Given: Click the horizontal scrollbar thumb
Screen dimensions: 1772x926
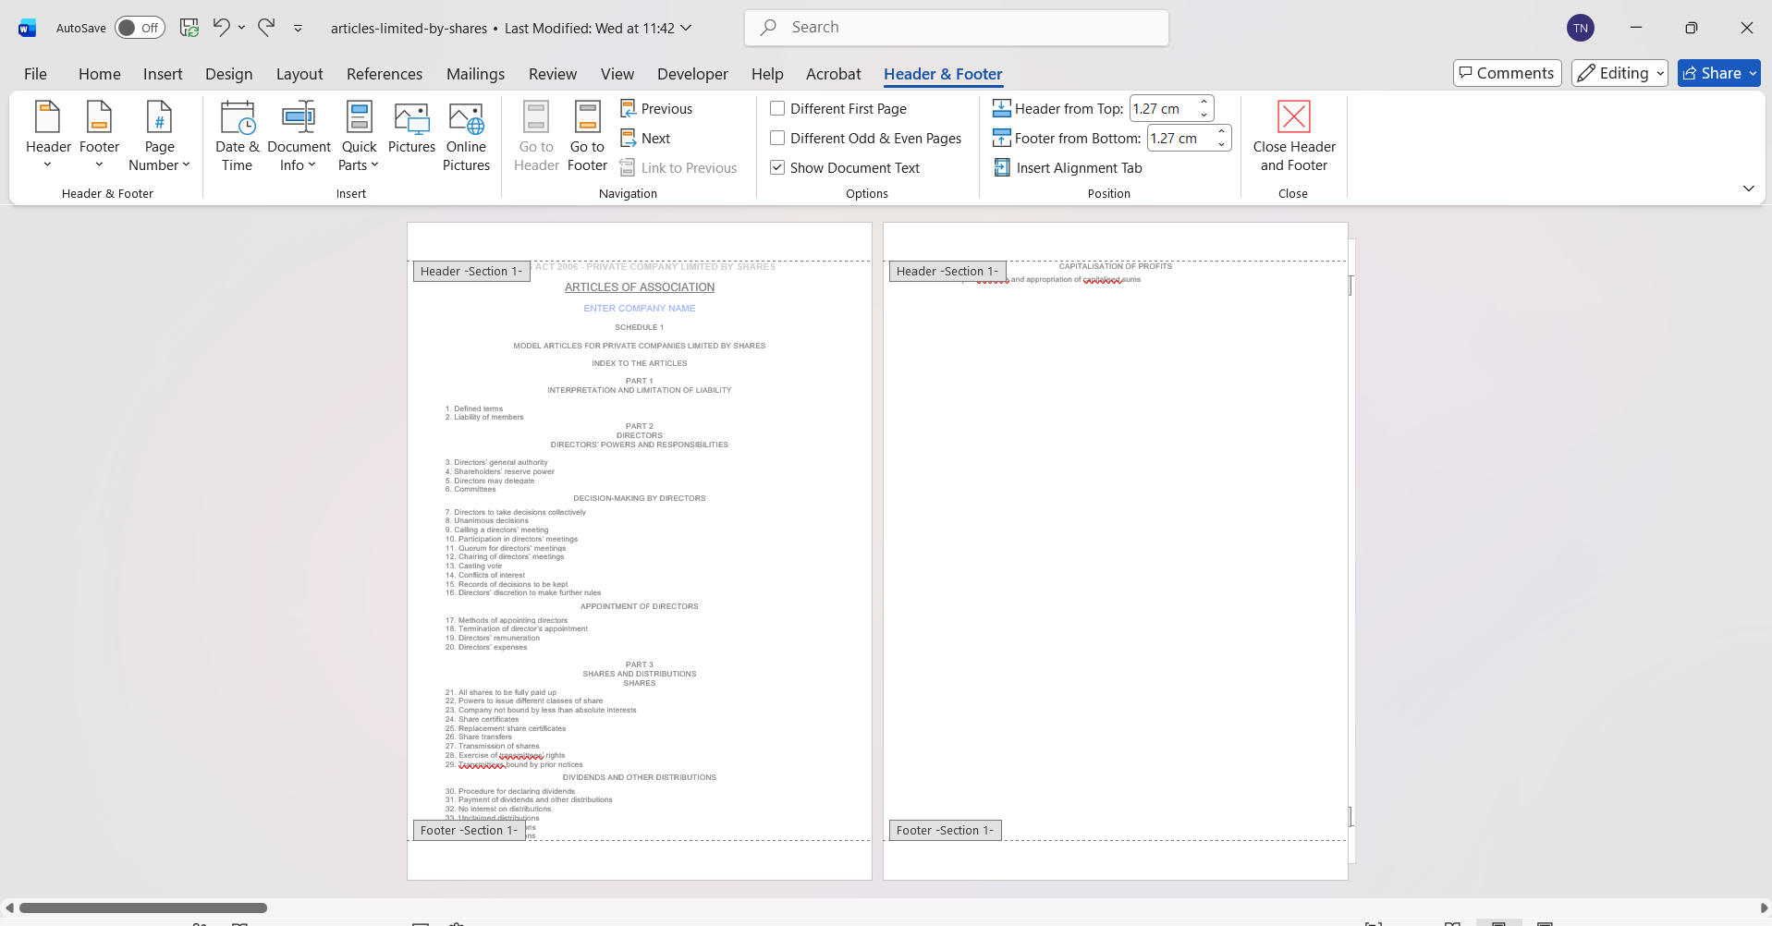Looking at the screenshot, I should coord(143,908).
